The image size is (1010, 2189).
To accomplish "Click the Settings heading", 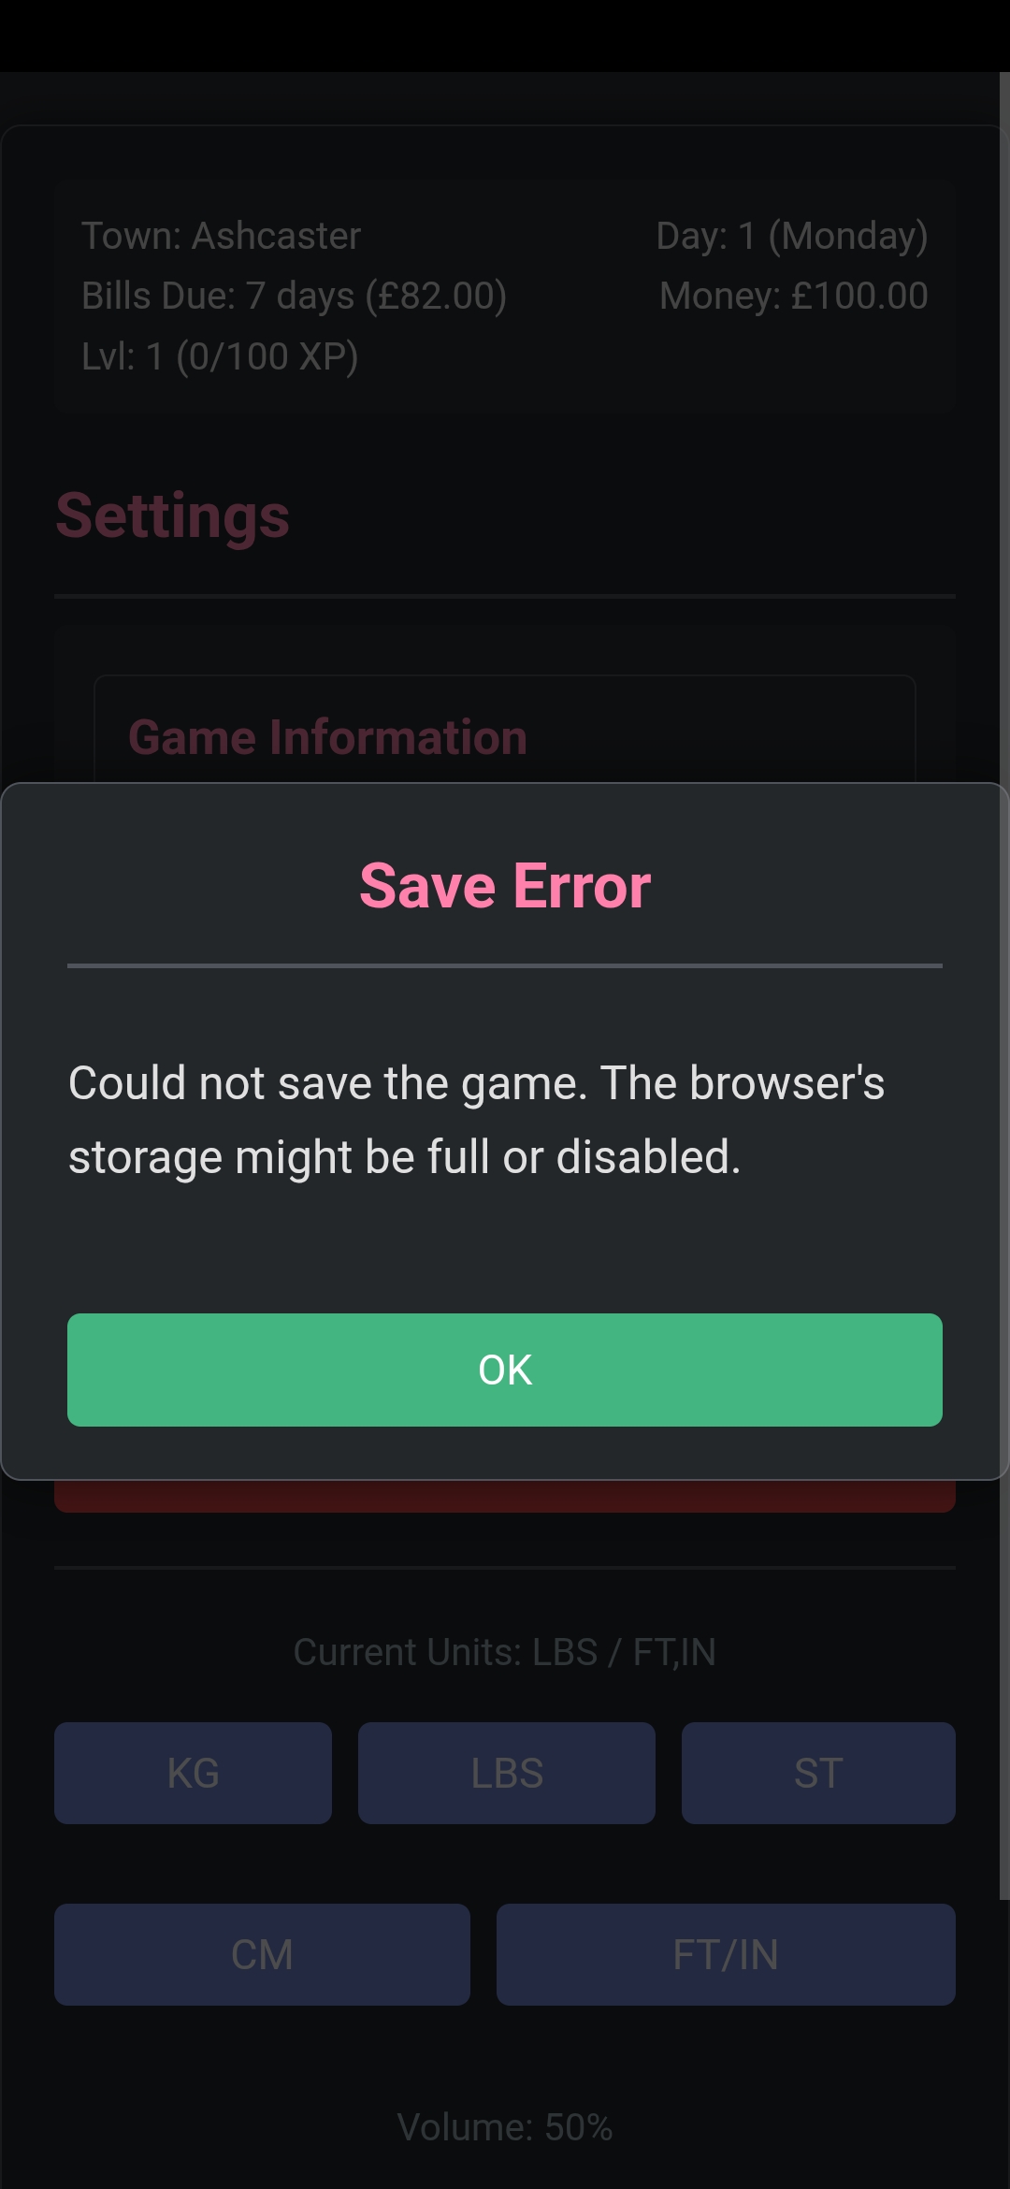I will click(173, 515).
